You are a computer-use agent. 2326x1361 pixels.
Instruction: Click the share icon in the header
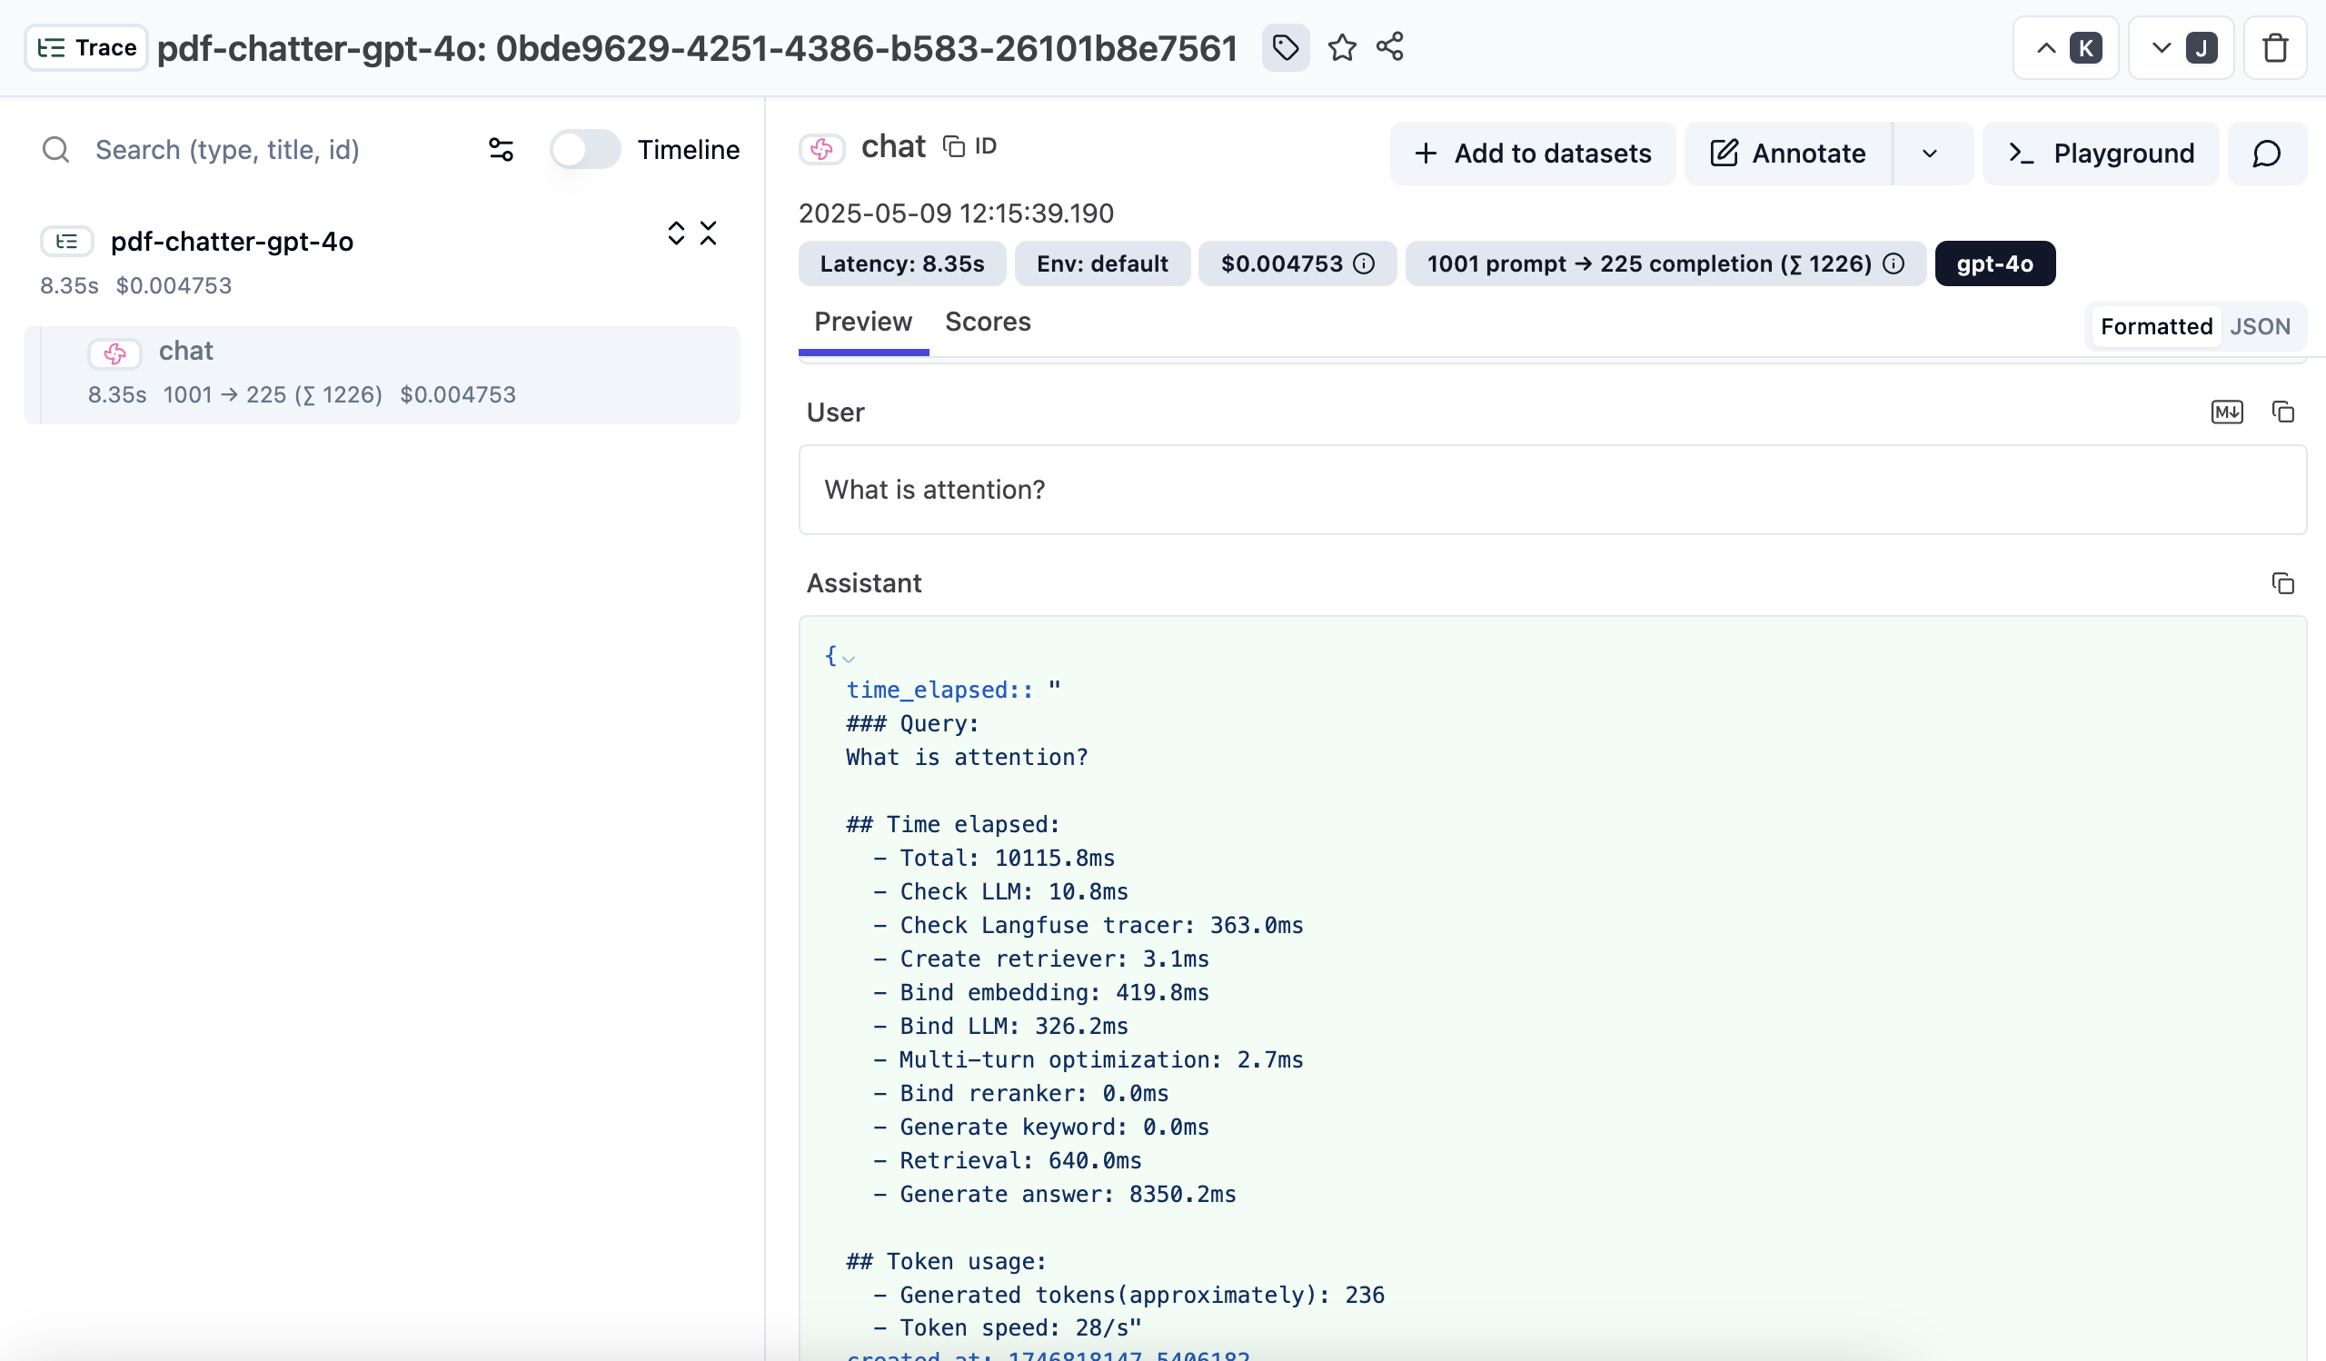(1390, 47)
